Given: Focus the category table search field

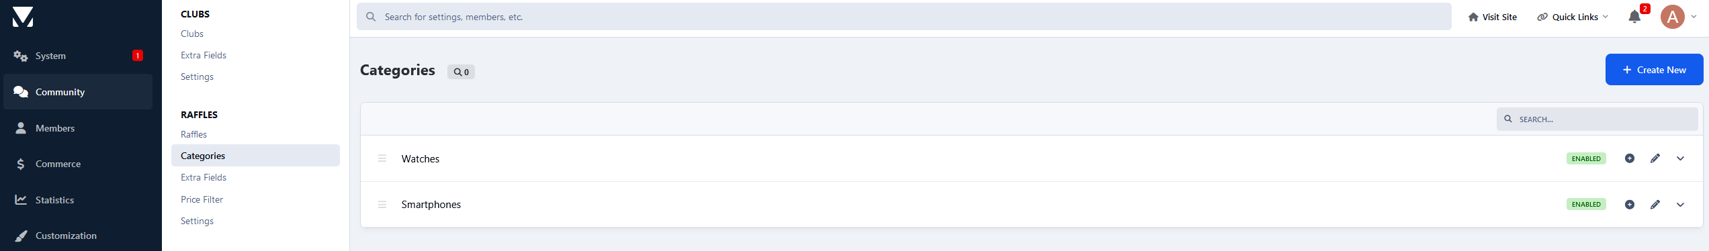Looking at the screenshot, I should pos(1597,119).
